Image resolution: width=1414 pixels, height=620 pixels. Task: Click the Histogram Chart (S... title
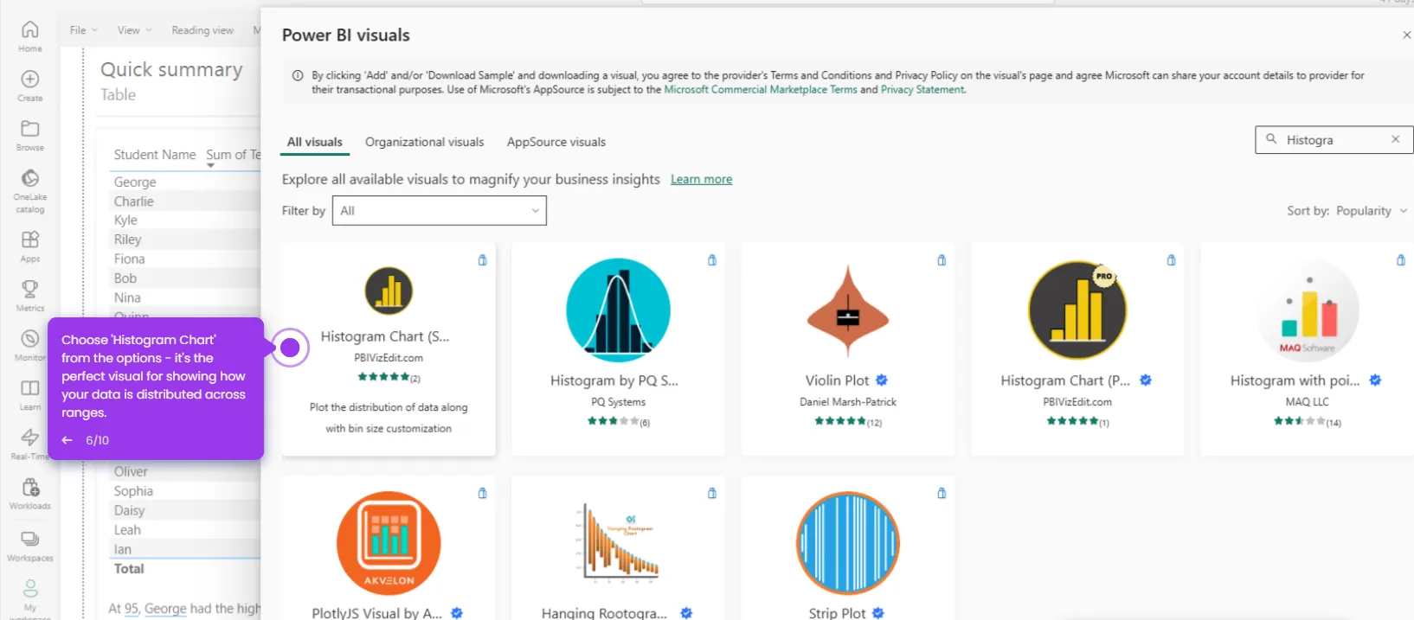tap(385, 336)
